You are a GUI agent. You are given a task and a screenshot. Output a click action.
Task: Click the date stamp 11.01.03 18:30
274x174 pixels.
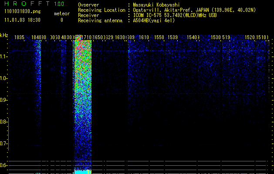click(x=22, y=20)
